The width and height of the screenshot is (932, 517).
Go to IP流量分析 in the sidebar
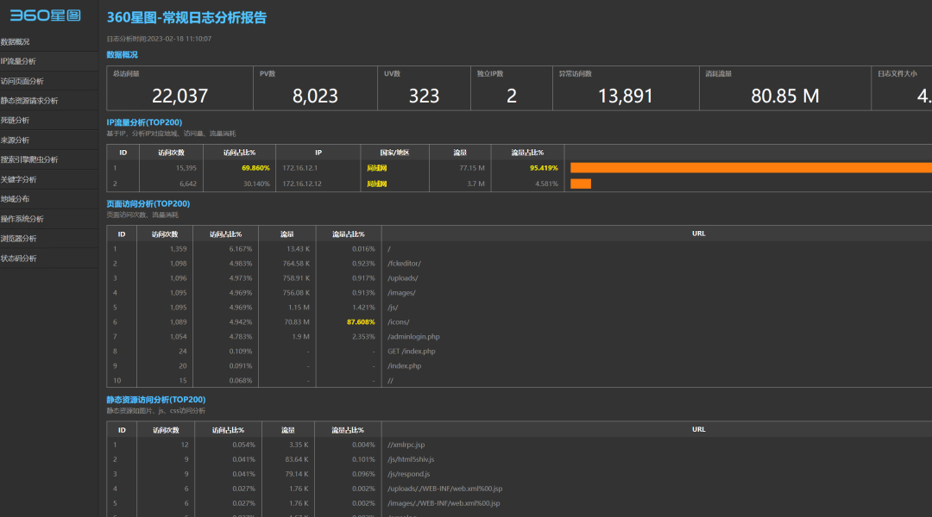coord(18,61)
